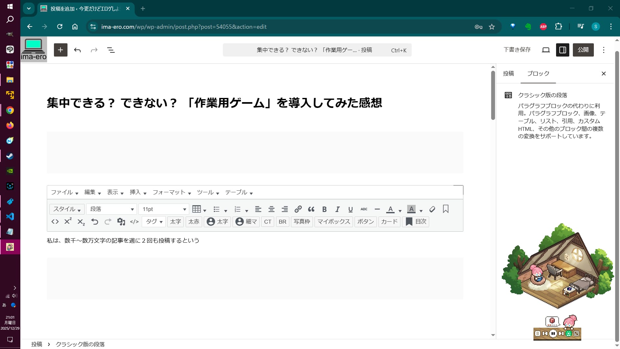Screen dimensions: 620x349
Task: Open the document overview list view
Action: 111,50
